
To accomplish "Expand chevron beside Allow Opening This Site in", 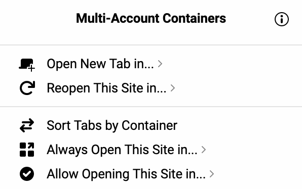I will [x=212, y=174].
